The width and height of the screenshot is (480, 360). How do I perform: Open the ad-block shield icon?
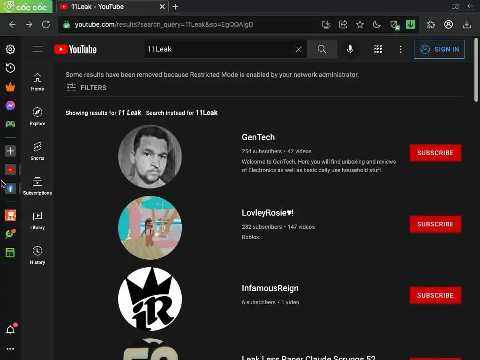394,25
